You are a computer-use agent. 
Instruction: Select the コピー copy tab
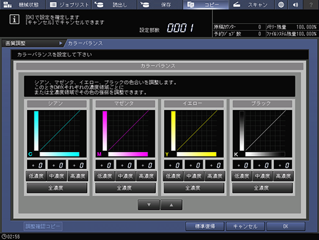(205, 4)
